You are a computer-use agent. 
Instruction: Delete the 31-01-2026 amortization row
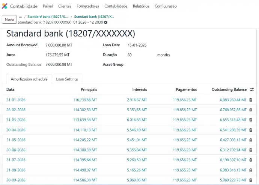[x=251, y=100]
